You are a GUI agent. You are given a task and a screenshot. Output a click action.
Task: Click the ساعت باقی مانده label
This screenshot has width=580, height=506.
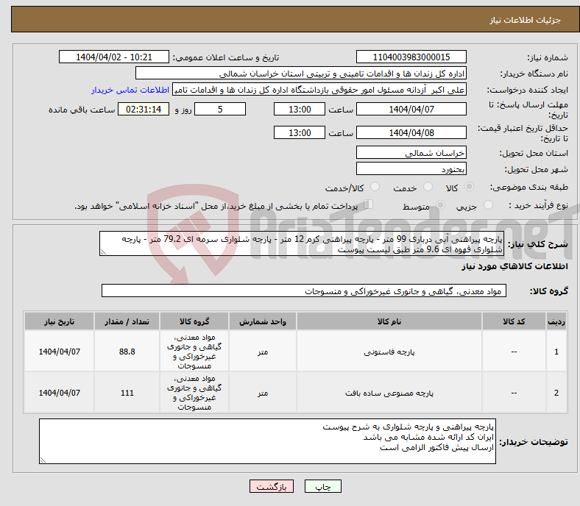coord(82,110)
